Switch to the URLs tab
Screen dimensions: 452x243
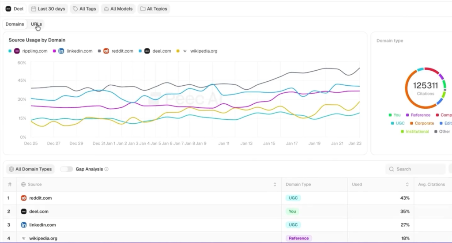click(36, 24)
